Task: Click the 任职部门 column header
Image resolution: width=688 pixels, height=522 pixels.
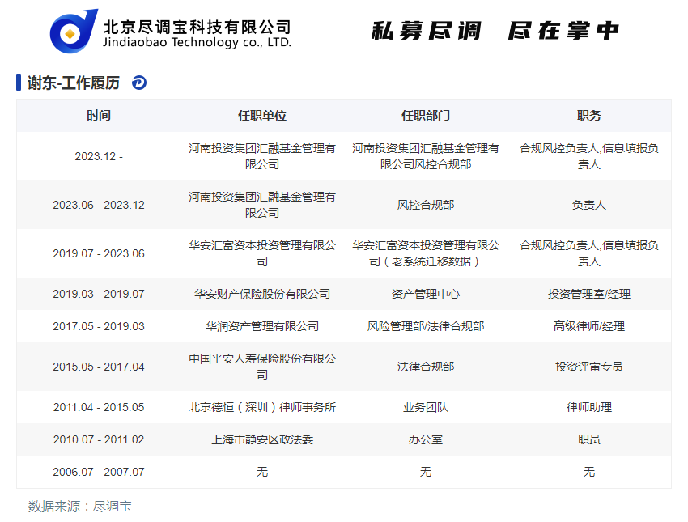Action: point(426,116)
